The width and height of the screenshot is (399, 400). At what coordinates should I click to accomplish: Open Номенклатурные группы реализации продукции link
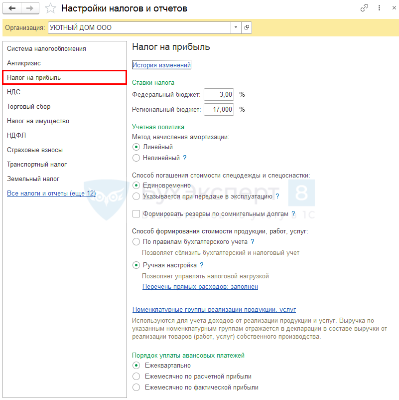tap(214, 310)
